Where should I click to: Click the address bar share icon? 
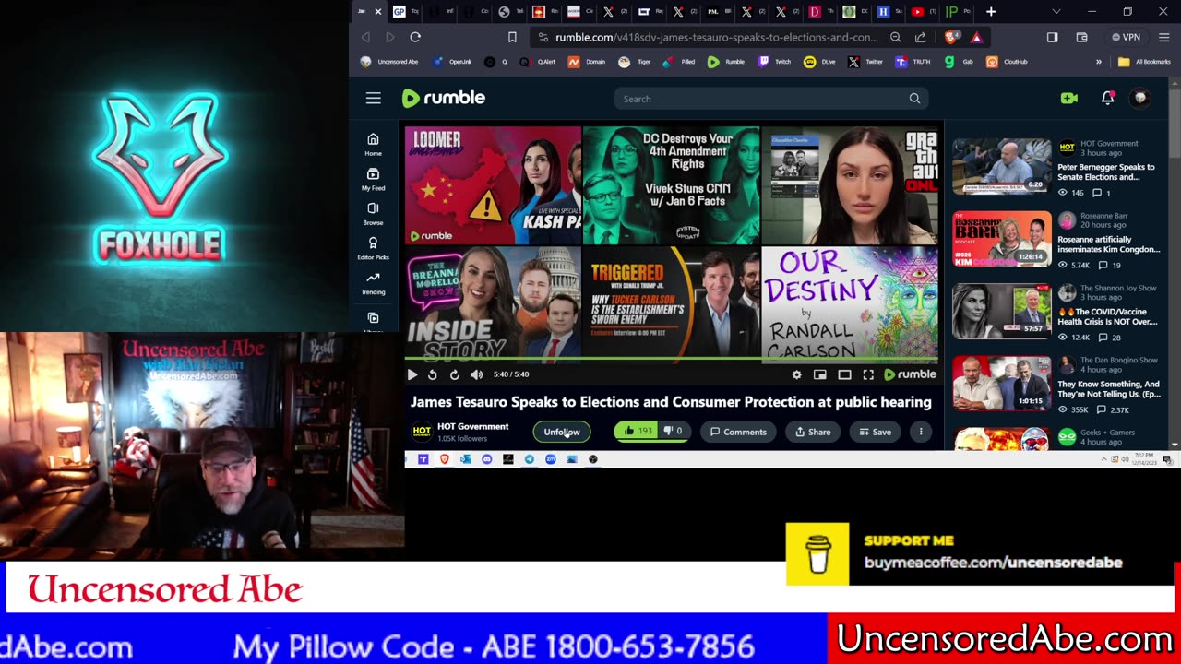pos(920,37)
